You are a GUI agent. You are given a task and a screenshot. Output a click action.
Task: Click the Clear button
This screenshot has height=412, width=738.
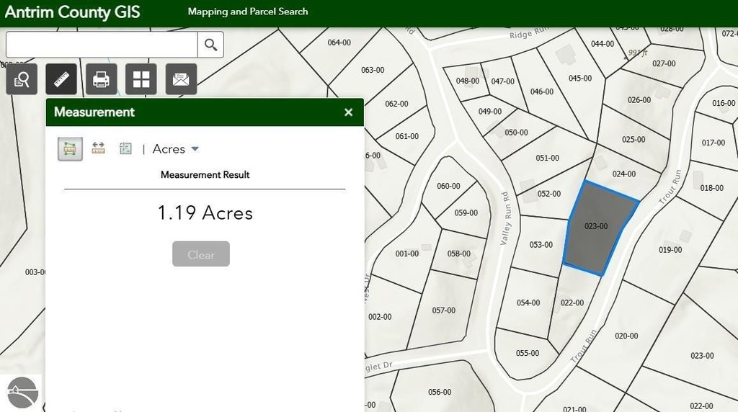point(201,254)
